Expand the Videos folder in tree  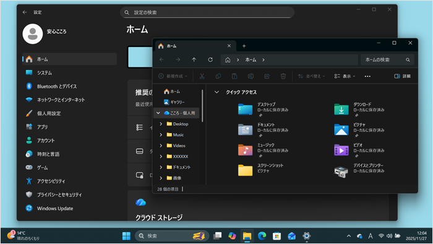161,146
